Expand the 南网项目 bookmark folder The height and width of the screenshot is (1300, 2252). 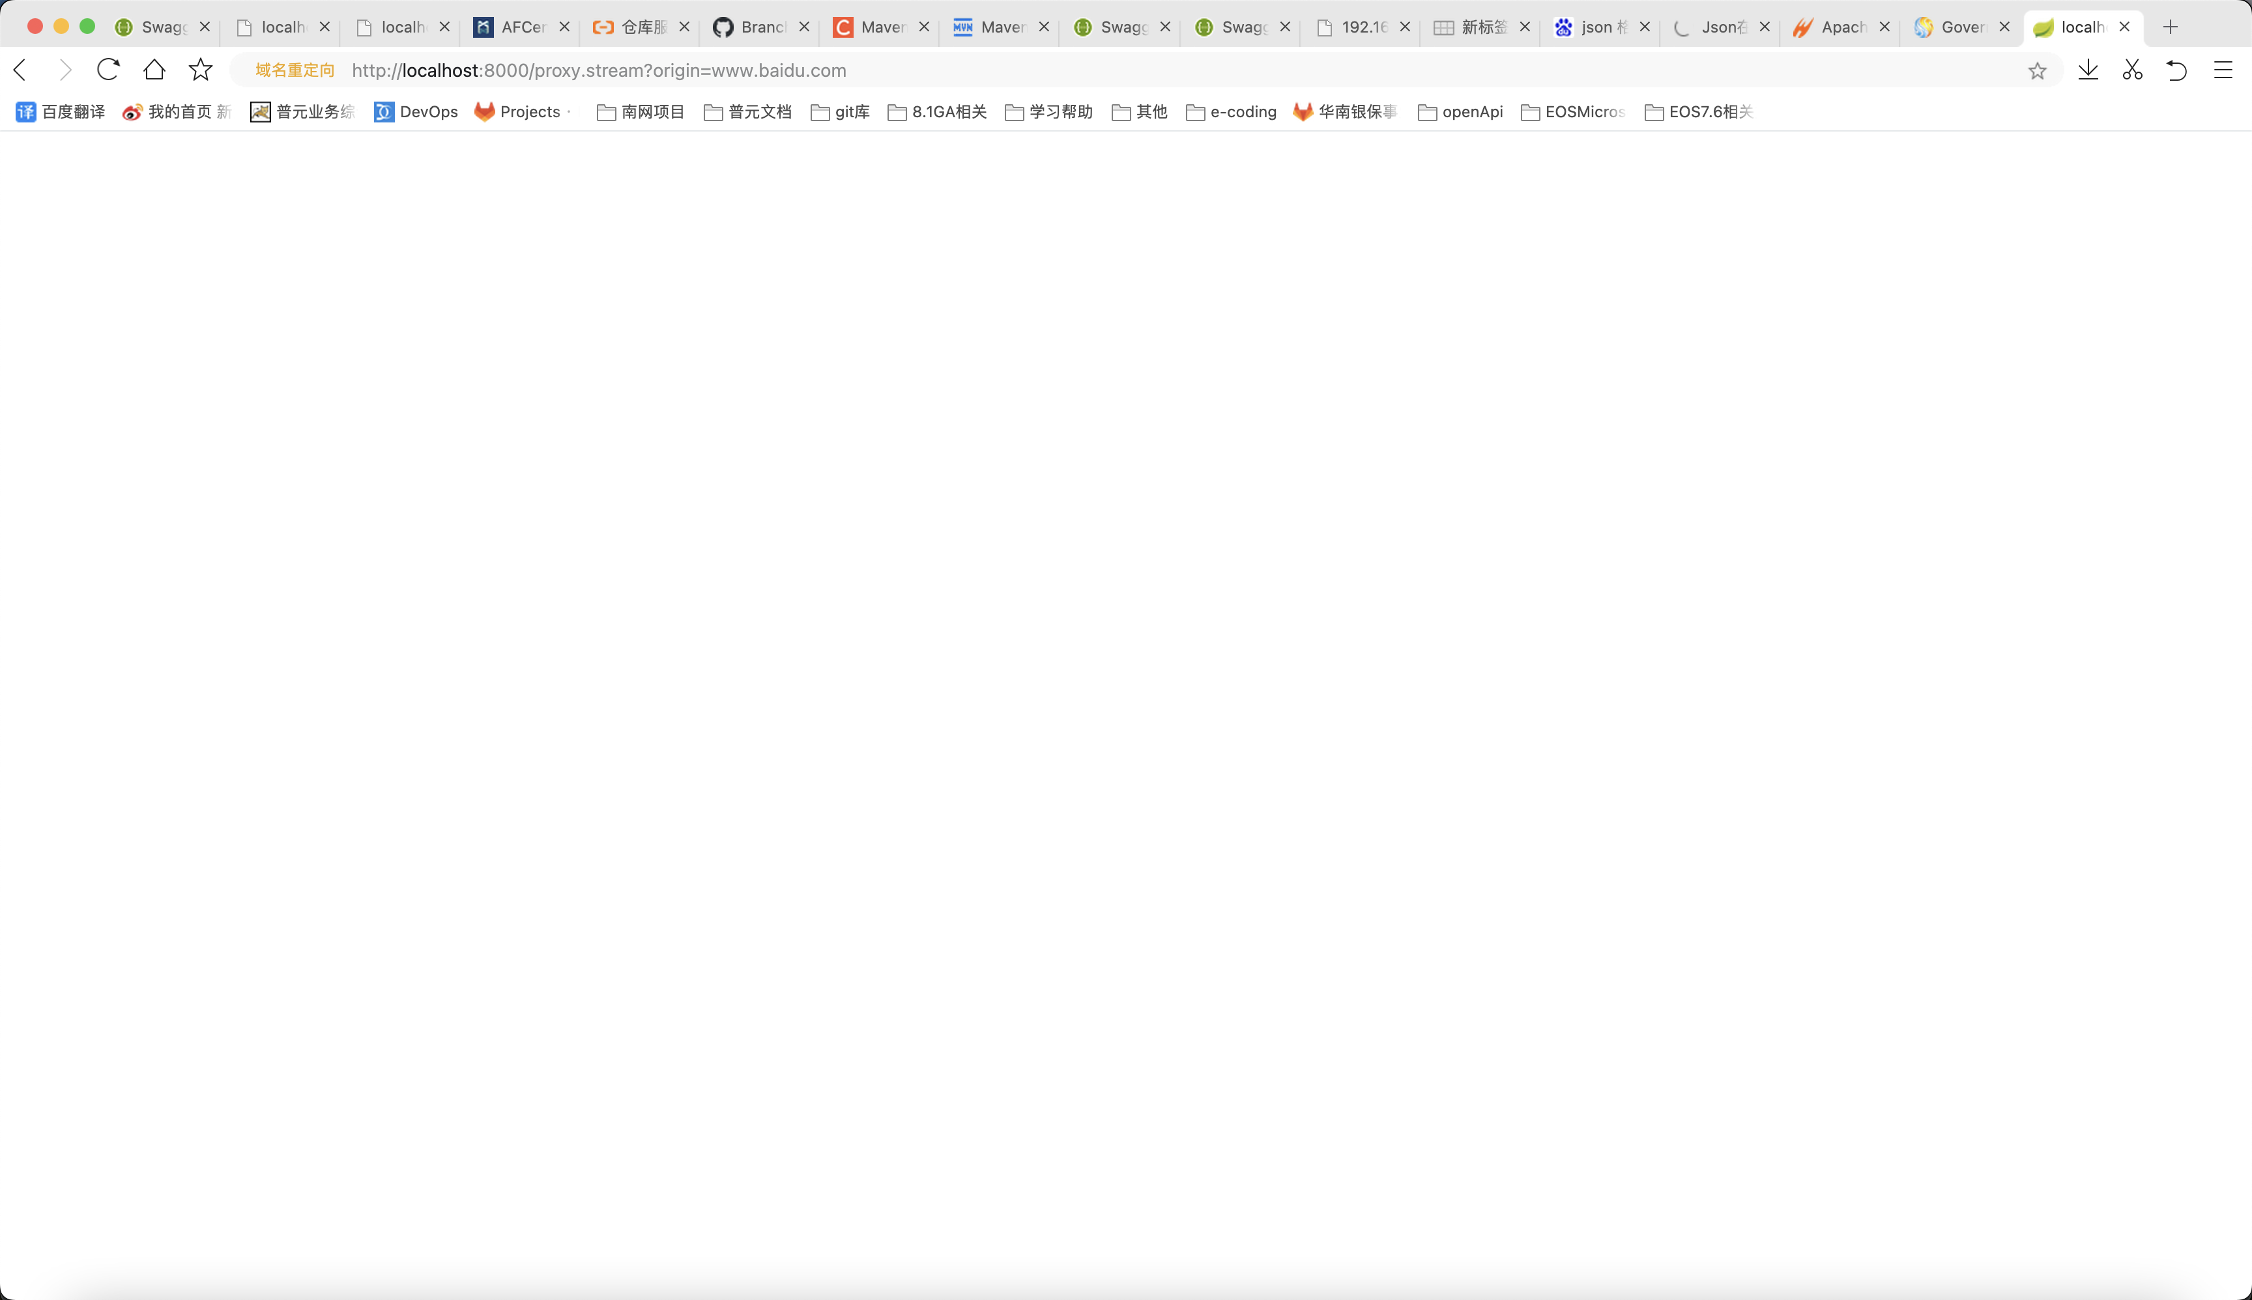coord(641,111)
